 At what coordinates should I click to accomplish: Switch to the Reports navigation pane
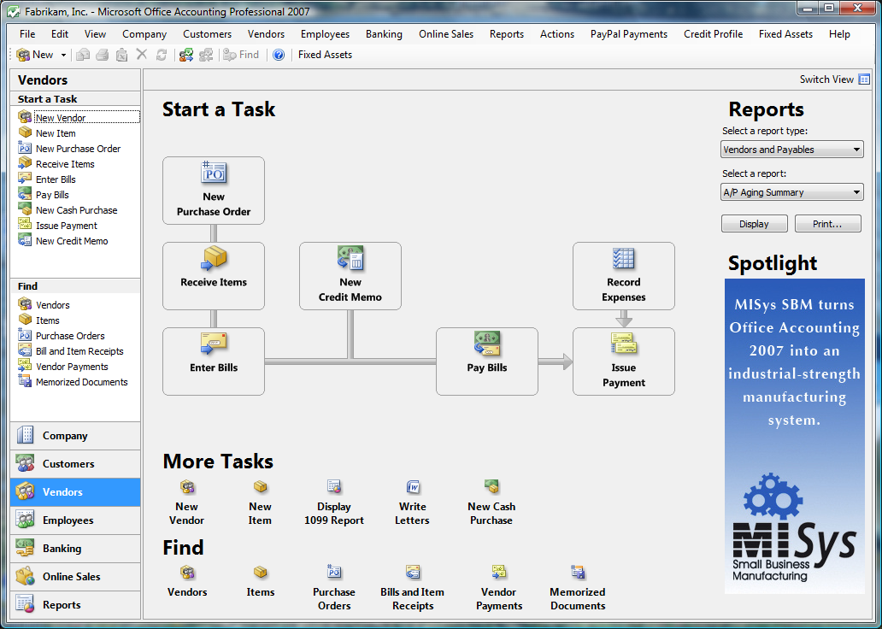75,605
